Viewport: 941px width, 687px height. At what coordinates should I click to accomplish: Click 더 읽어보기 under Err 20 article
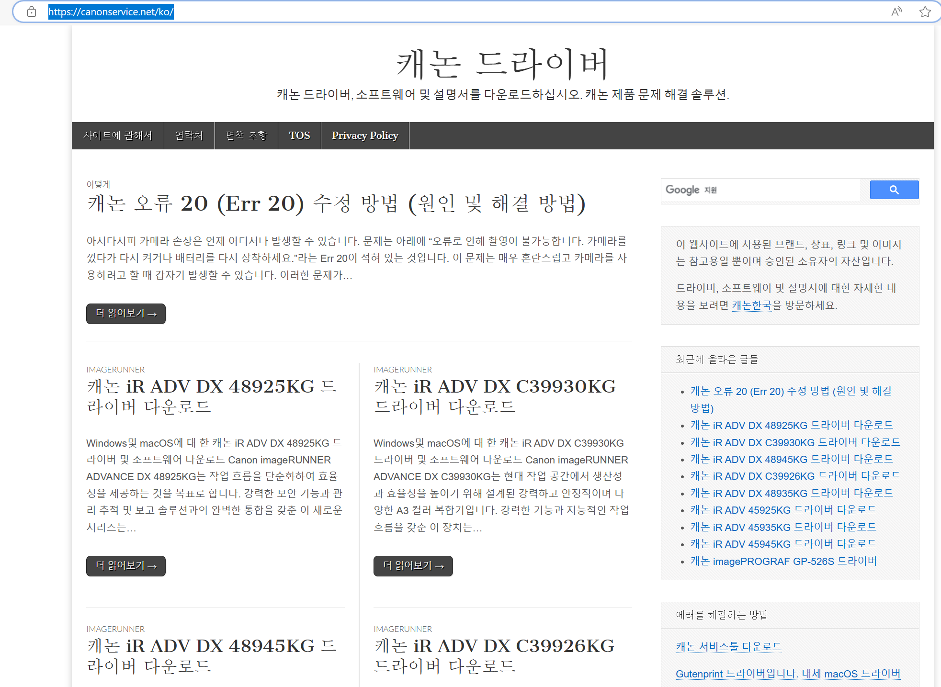[x=126, y=314]
